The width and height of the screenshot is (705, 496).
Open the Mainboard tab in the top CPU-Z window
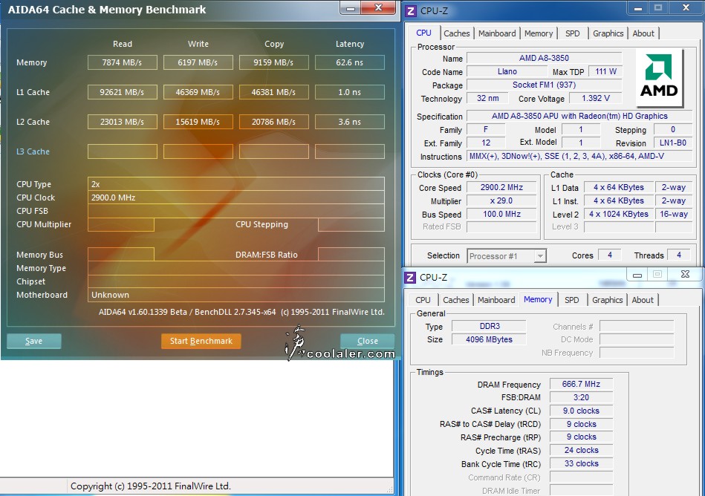tap(497, 33)
